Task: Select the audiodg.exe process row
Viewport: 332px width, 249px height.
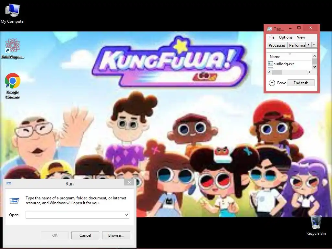Action: pos(289,64)
